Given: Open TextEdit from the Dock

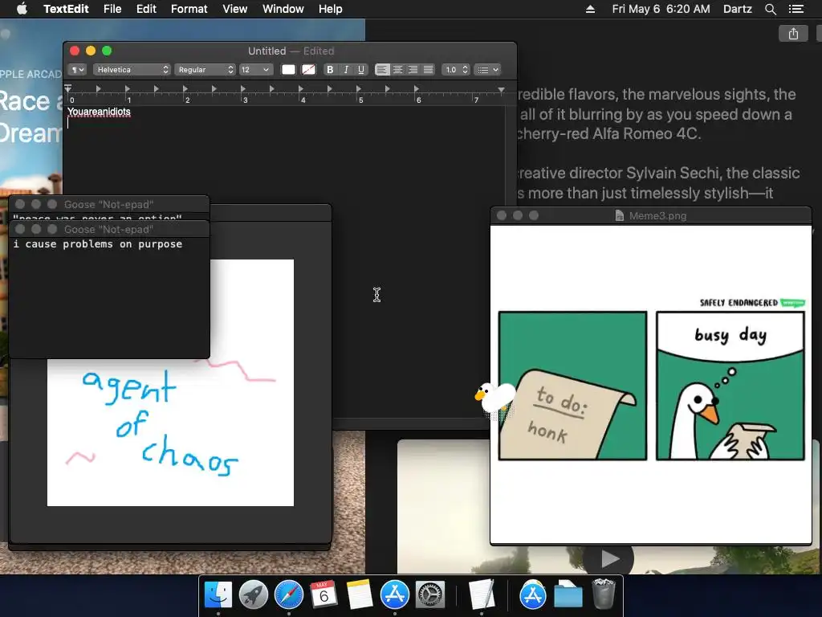Looking at the screenshot, I should pyautogui.click(x=482, y=595).
